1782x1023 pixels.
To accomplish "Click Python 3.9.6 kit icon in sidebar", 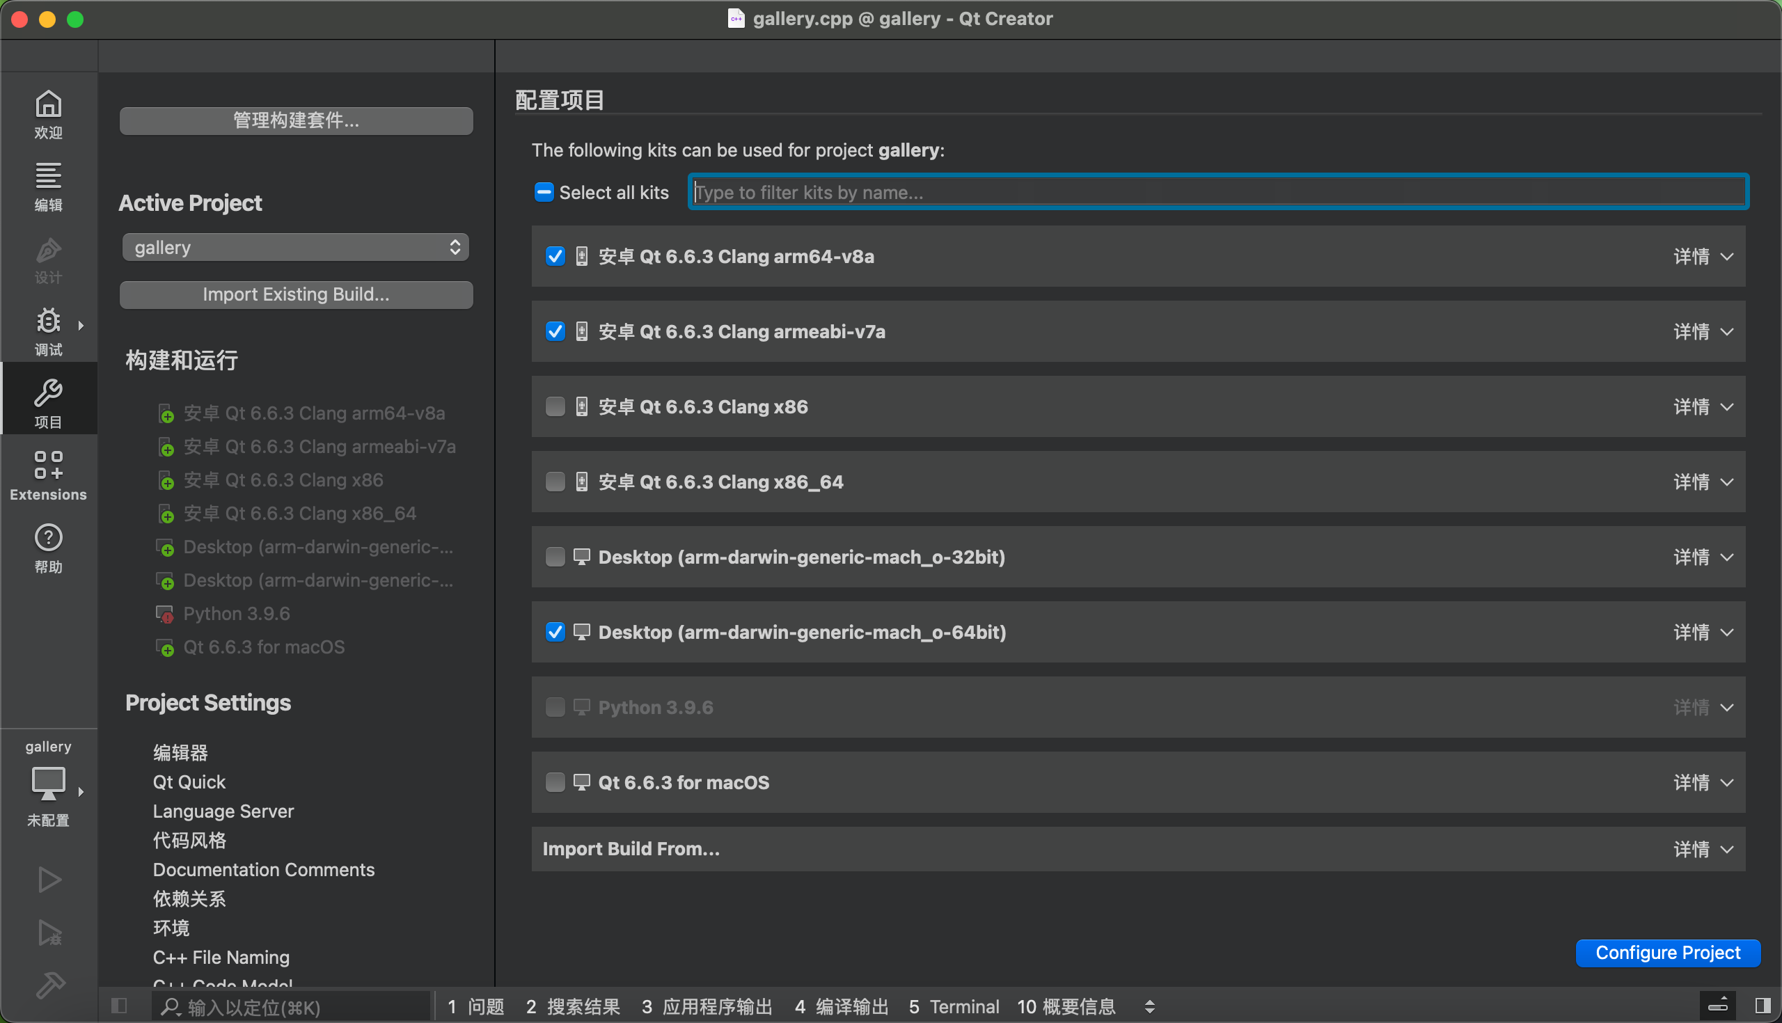I will pos(164,614).
